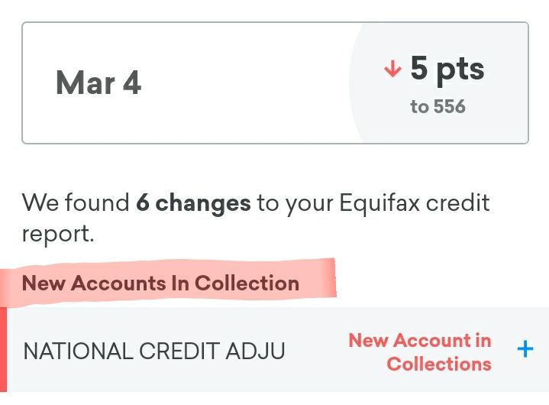Image resolution: width=549 pixels, height=405 pixels.
Task: Tap the "We found" summary text
Action: point(76,203)
